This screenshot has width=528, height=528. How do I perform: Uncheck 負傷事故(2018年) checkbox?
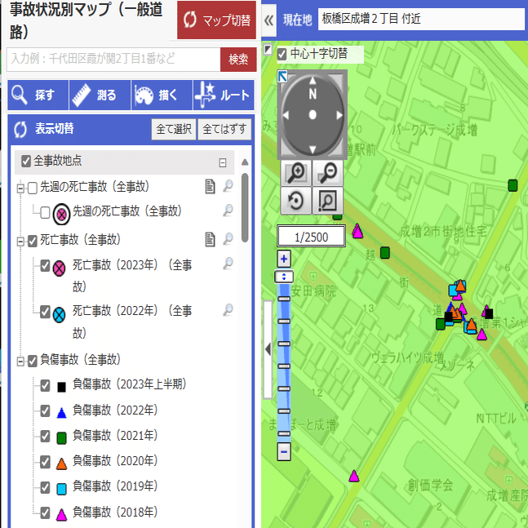tap(45, 512)
